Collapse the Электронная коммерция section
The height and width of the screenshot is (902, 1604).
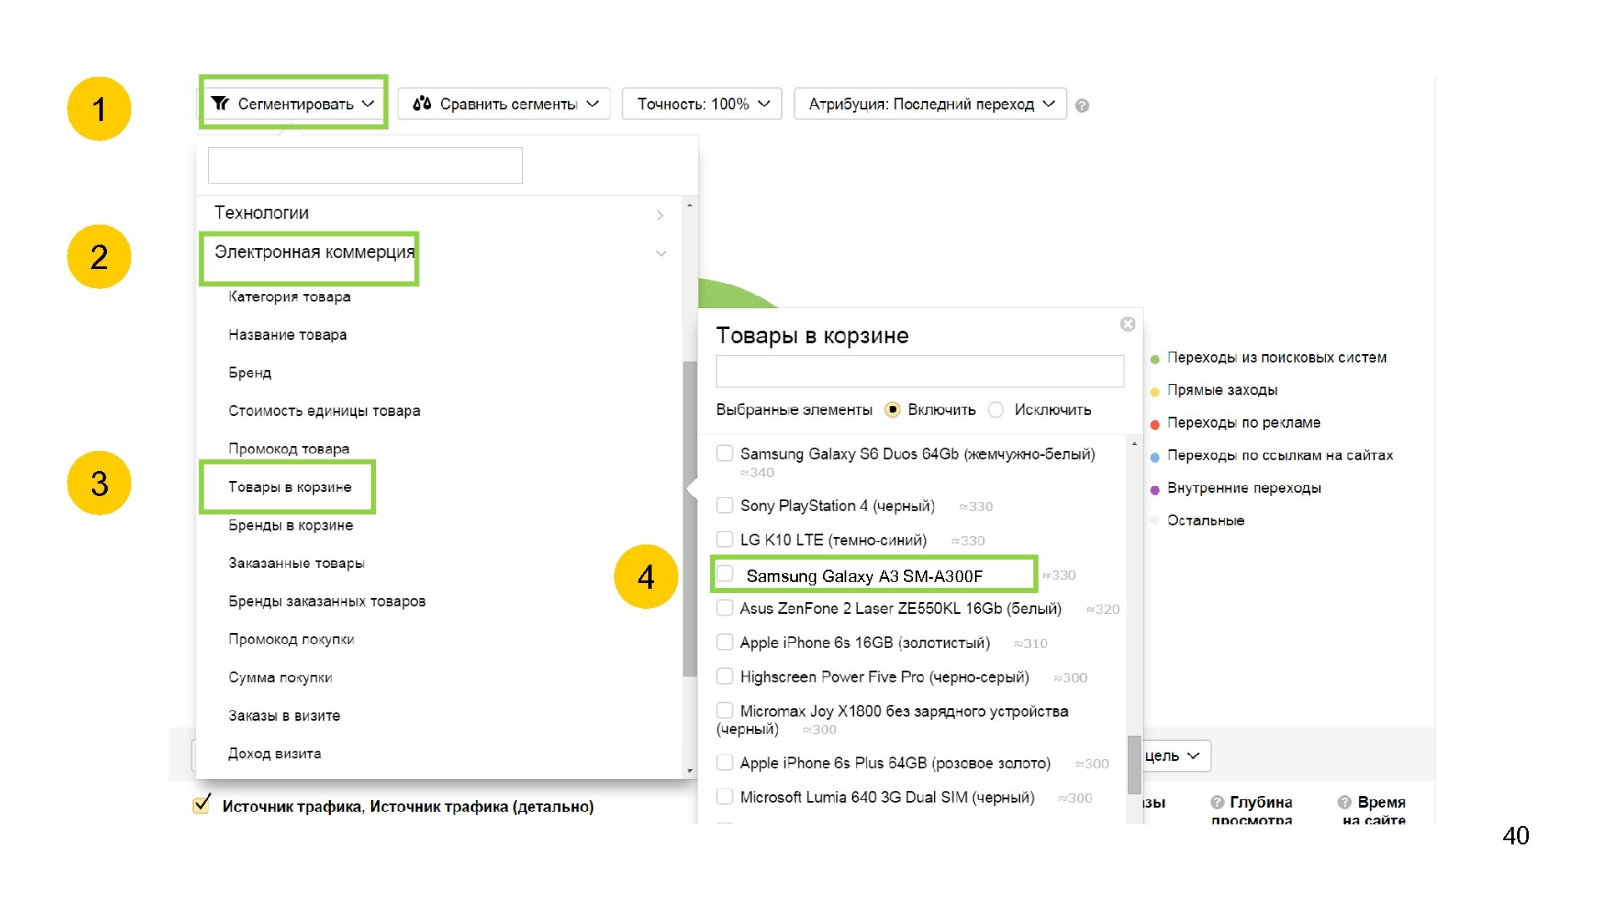click(661, 253)
